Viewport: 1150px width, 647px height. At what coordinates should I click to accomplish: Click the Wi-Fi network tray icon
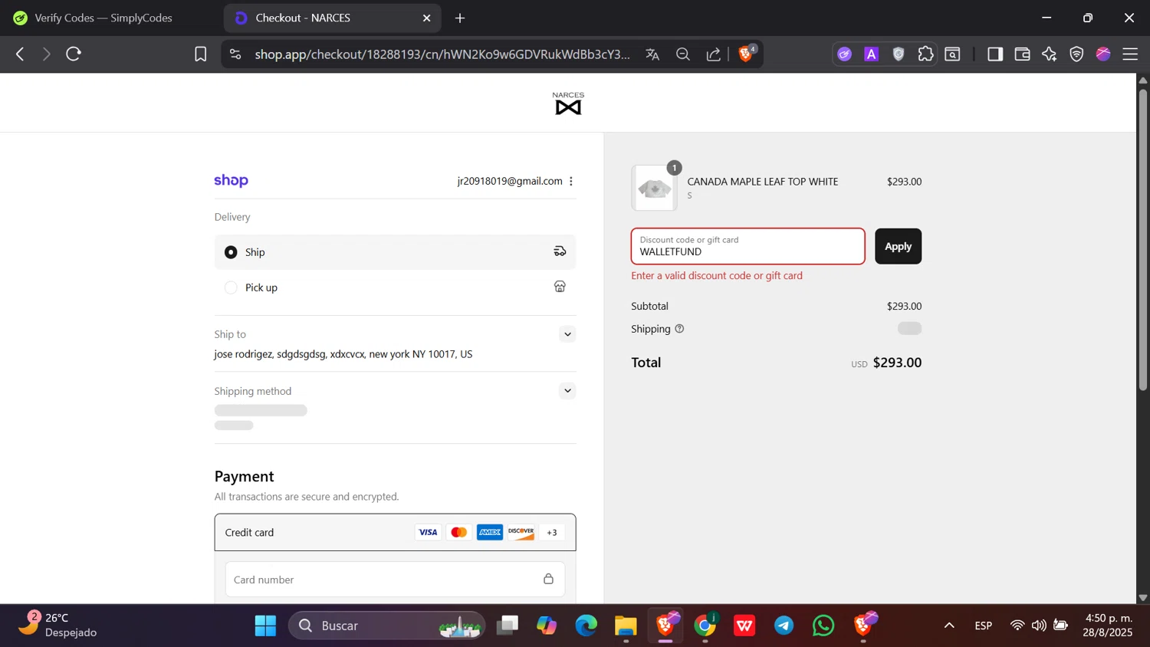click(1017, 626)
